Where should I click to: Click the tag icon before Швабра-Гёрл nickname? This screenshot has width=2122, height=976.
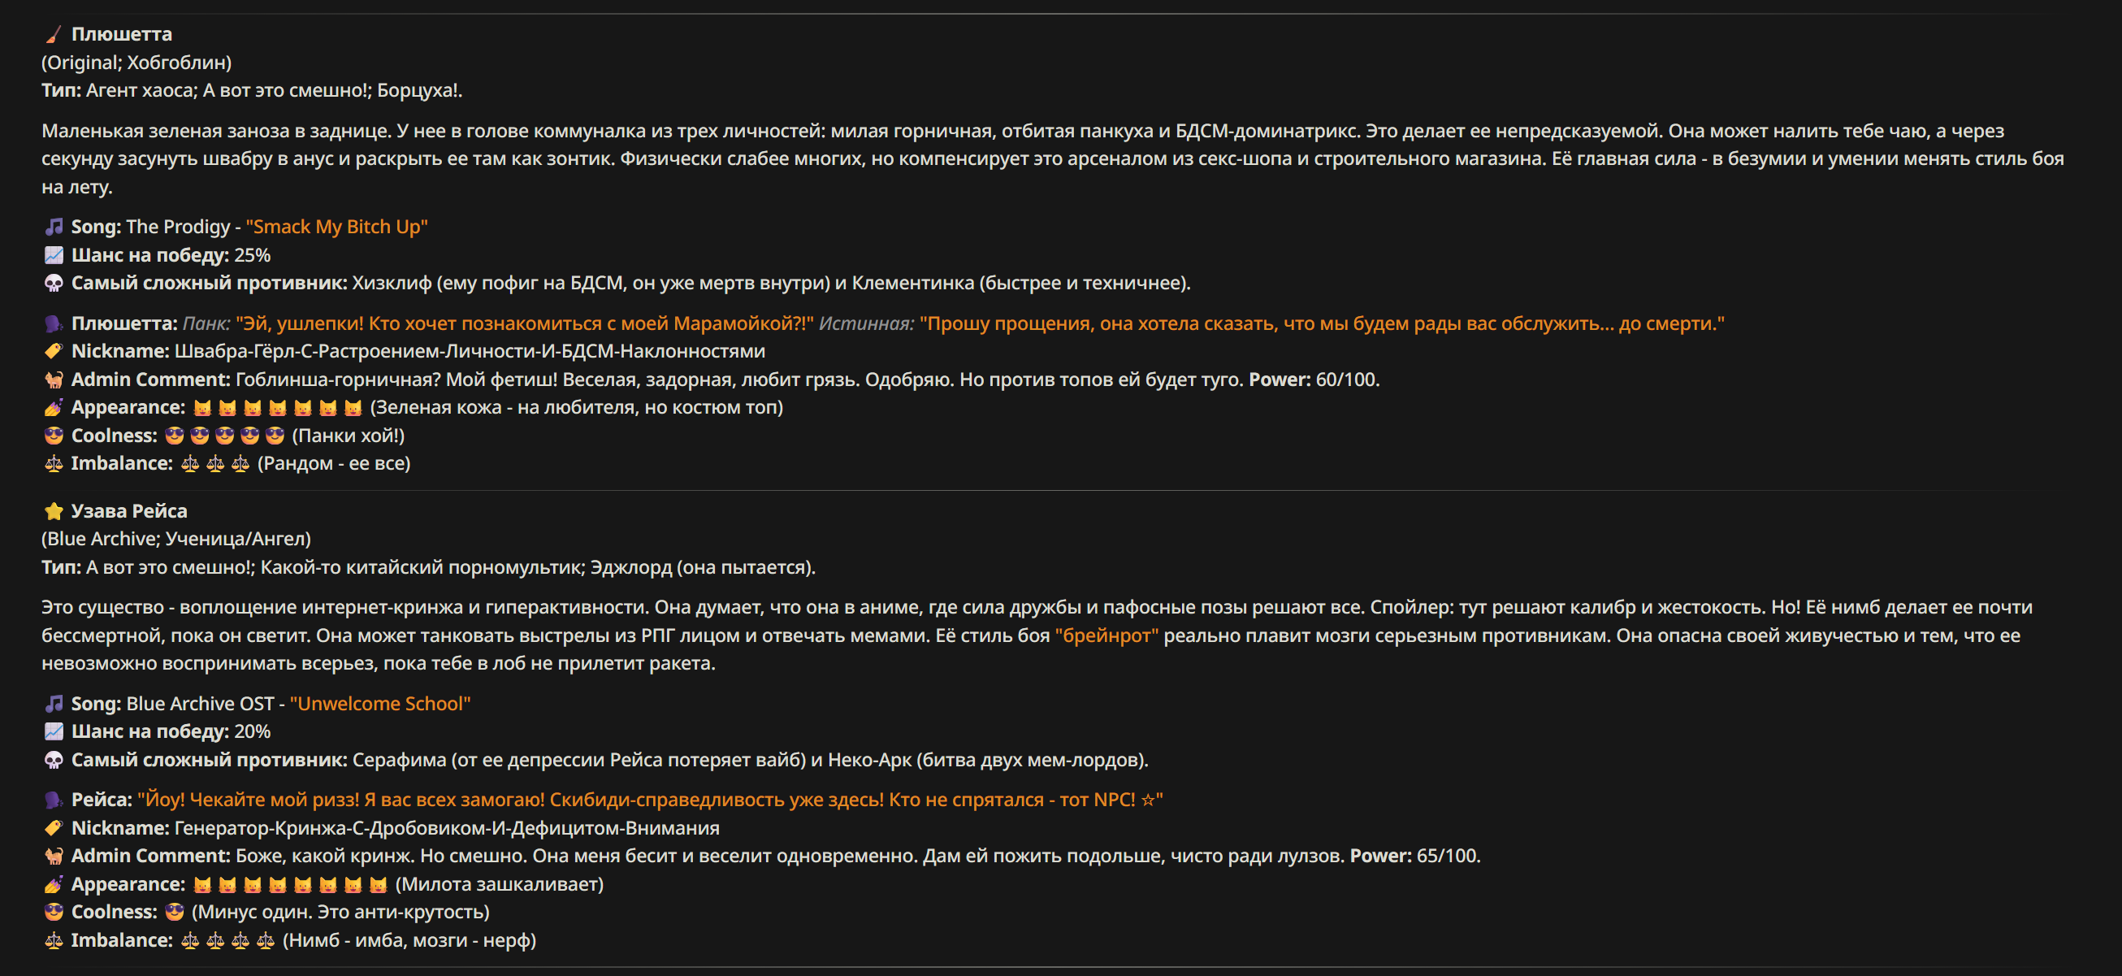coord(54,351)
